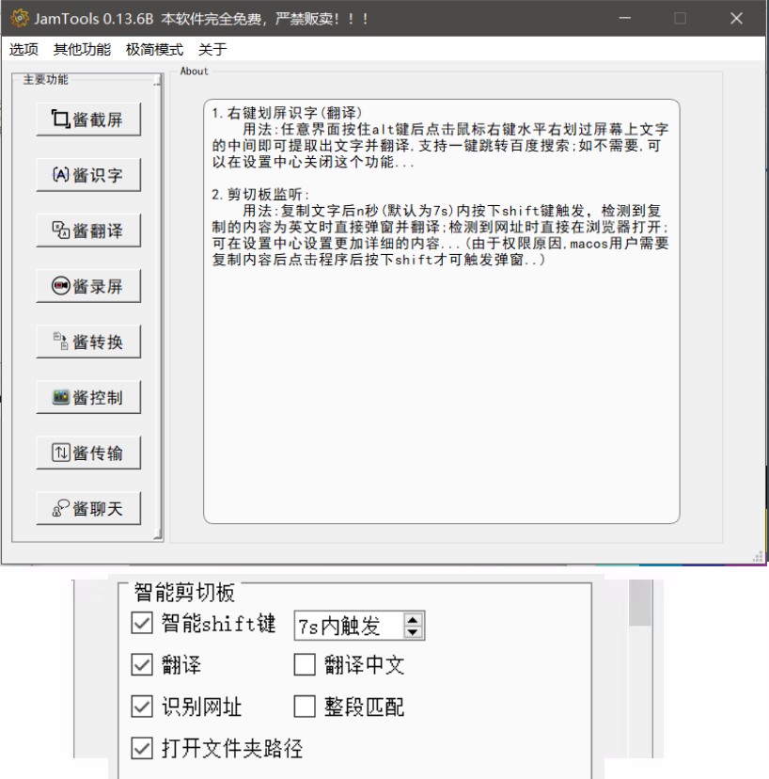
Task: Switch to 极简模式 menu
Action: coord(154,49)
